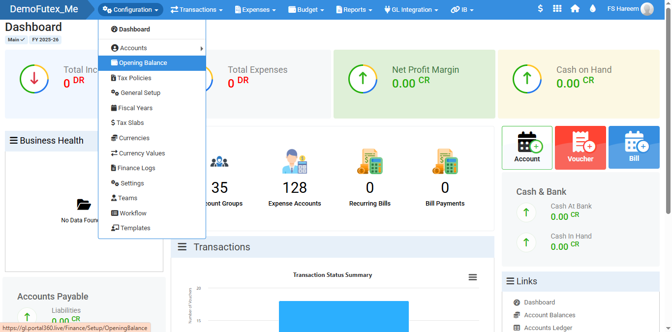Open the apps grid icon

tap(557, 9)
